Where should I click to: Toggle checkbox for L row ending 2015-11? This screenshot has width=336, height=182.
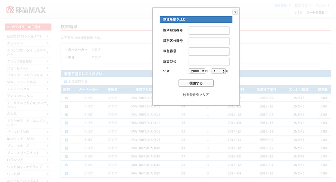(x=67, y=131)
